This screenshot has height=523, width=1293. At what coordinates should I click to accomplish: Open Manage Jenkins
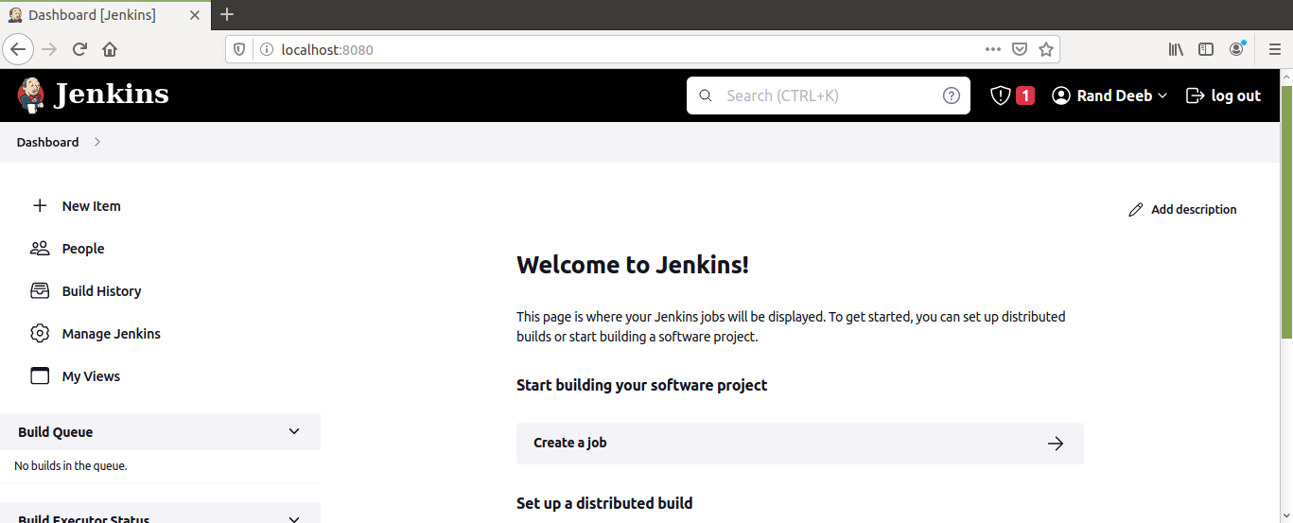[111, 333]
